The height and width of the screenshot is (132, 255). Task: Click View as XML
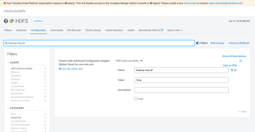click(230, 65)
